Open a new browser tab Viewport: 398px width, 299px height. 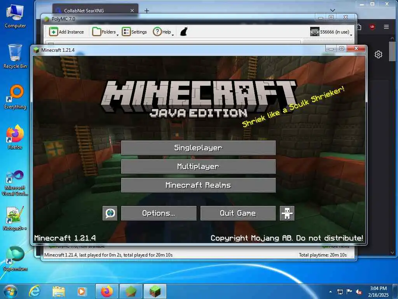point(147,11)
